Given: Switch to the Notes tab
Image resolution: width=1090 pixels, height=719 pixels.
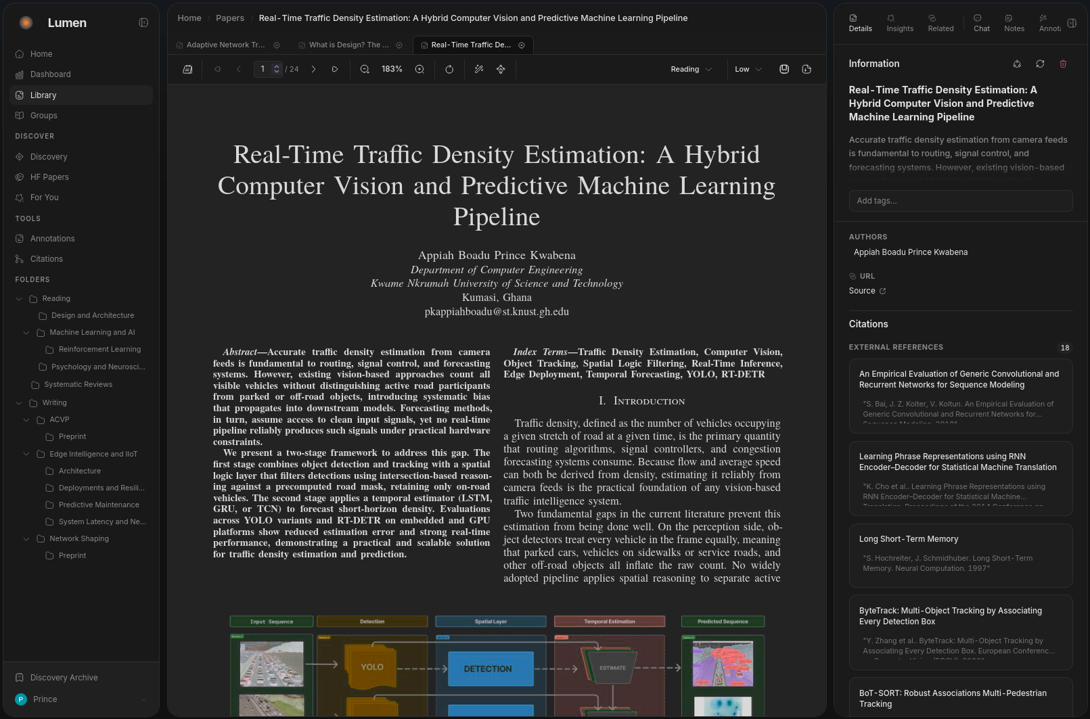Looking at the screenshot, I should click(1014, 23).
